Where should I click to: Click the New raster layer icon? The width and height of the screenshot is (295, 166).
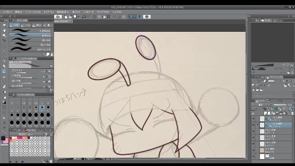click(x=265, y=113)
